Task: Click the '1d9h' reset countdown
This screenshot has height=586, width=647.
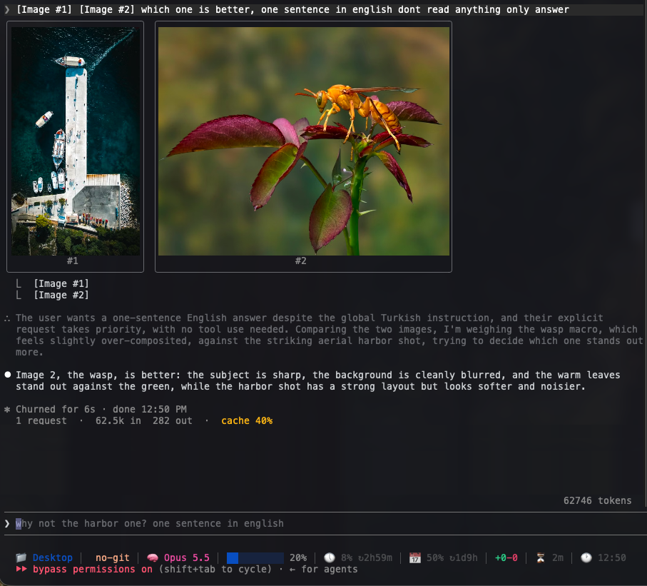Action: (464, 557)
